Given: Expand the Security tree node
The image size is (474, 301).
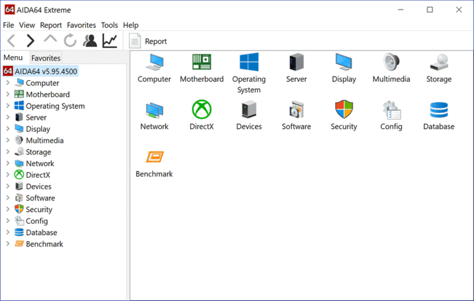Looking at the screenshot, I should click(8, 209).
